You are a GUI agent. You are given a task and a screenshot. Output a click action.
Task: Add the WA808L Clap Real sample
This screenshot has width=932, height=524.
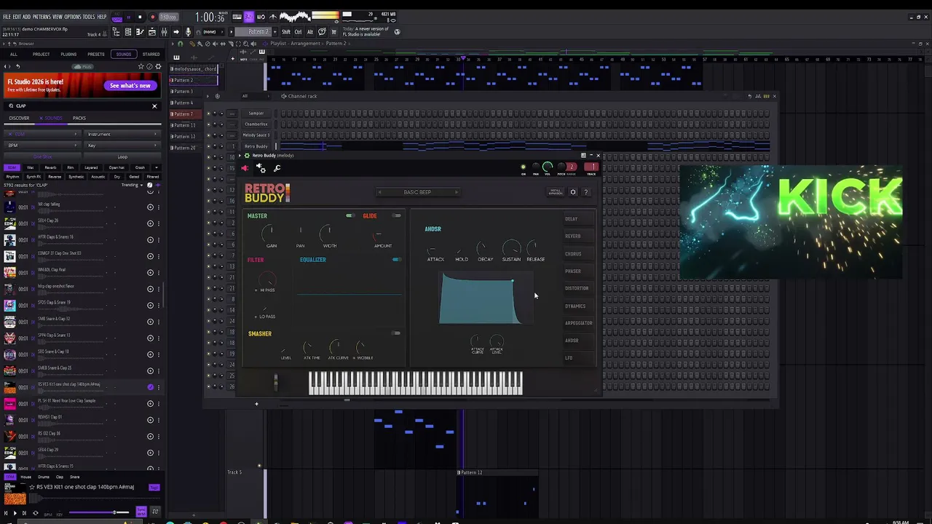coord(150,273)
